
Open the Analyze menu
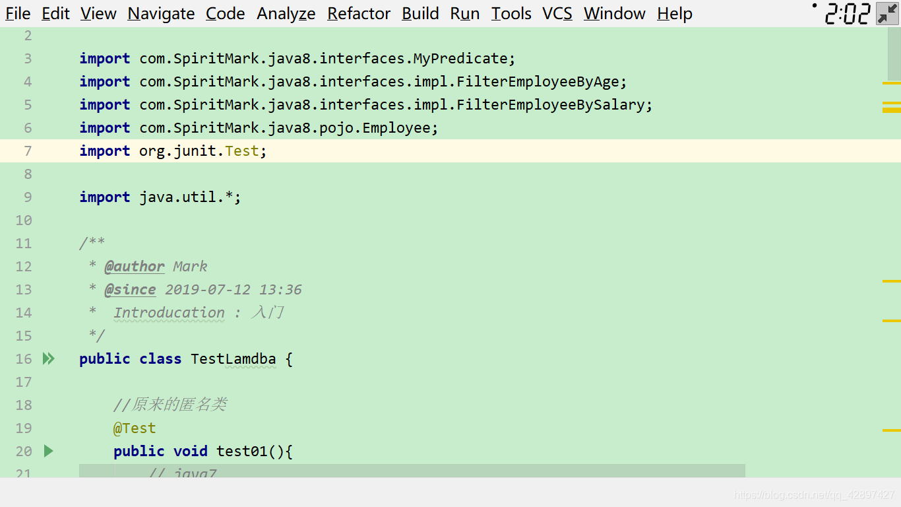pyautogui.click(x=286, y=13)
